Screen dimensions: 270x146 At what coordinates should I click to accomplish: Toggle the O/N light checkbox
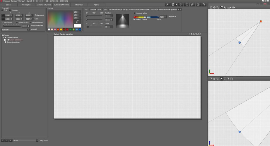(x=3, y=10)
